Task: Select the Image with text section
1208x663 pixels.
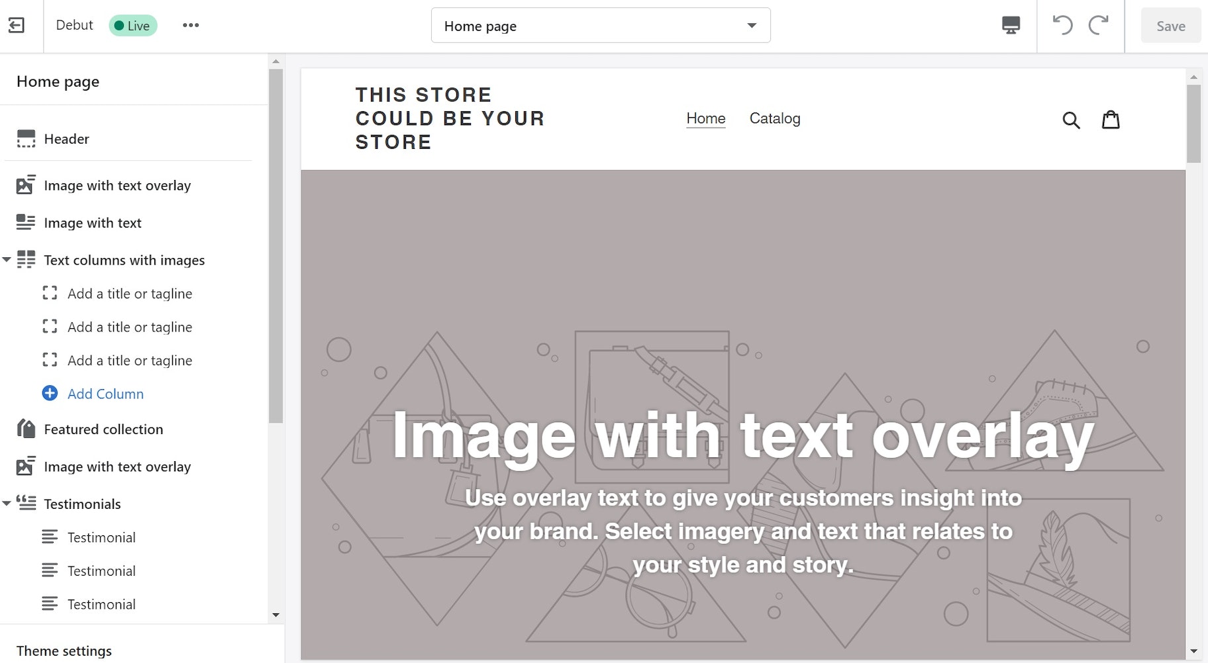Action: pos(93,223)
